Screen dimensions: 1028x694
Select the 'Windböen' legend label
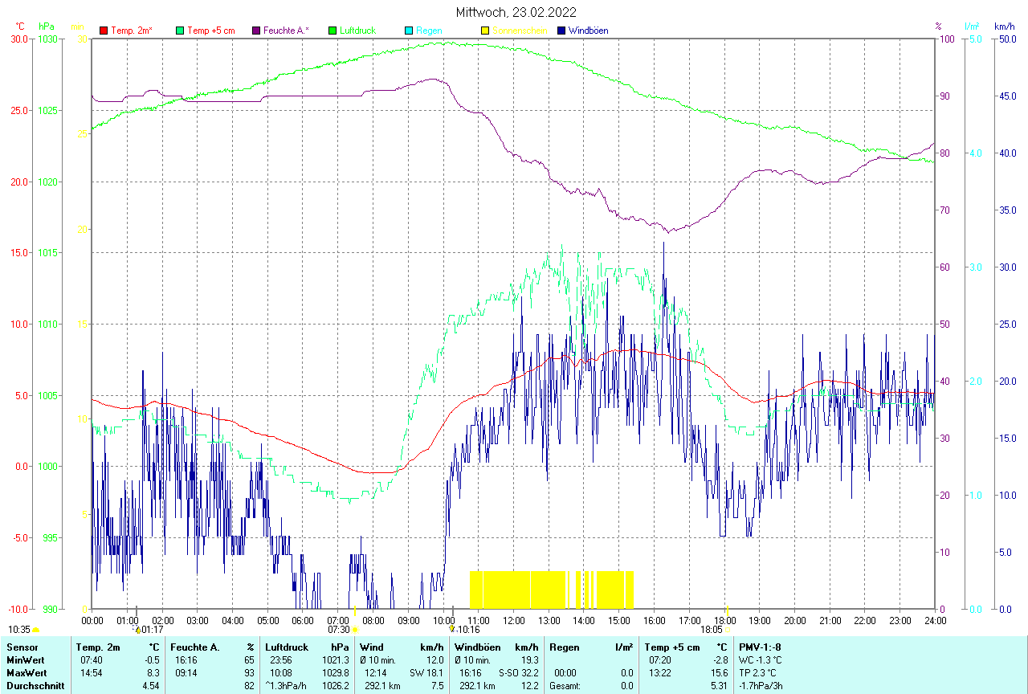pyautogui.click(x=588, y=31)
